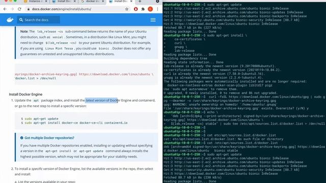Open a new tab with the plus button
326x183 pixels.
(x=140, y=2)
